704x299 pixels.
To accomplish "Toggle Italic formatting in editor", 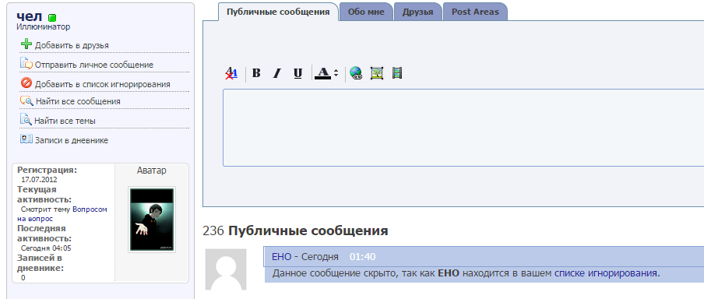I will coord(277,73).
